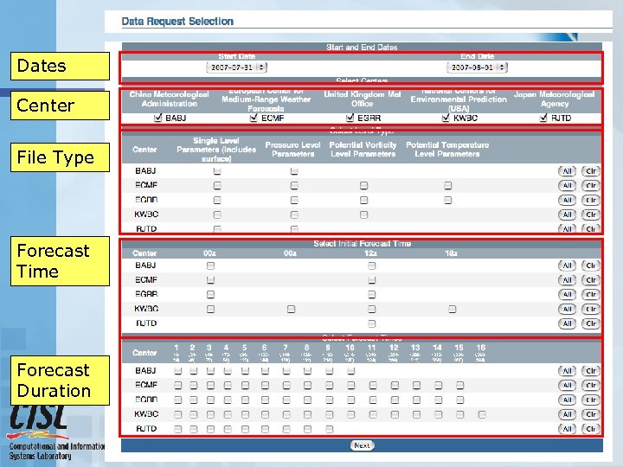The height and width of the screenshot is (467, 623).
Task: Click All for KWBC file types
Action: (567, 214)
